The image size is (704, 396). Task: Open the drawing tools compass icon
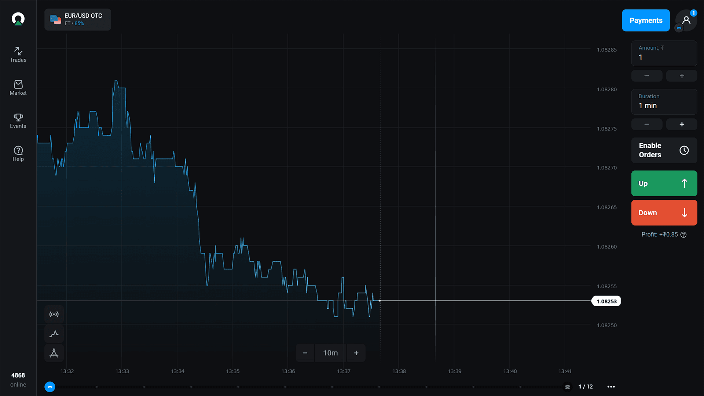coord(54,353)
